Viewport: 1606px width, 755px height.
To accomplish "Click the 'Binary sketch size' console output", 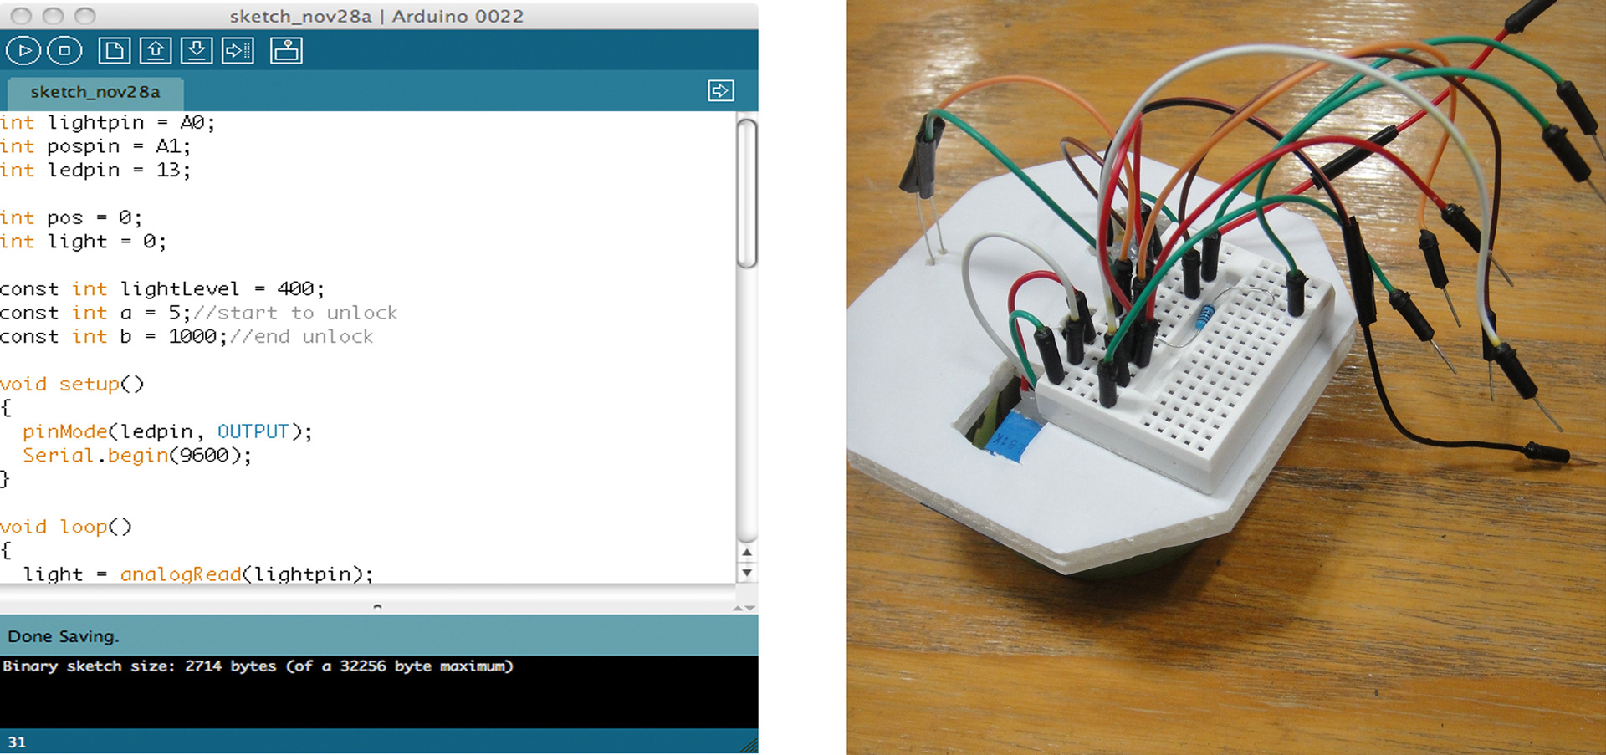I will pyautogui.click(x=258, y=666).
